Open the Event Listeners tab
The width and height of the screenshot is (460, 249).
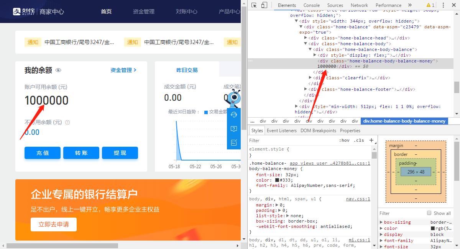pos(282,130)
